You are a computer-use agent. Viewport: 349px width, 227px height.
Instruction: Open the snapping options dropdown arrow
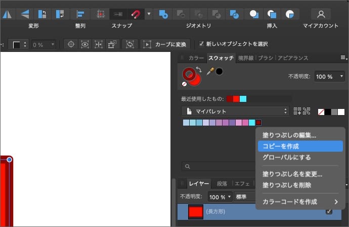[x=149, y=14]
